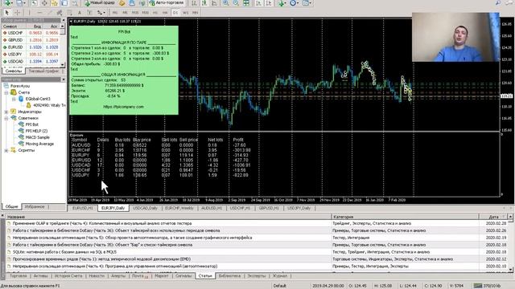
Task: Open the История счета terminal tab
Action: [x=68, y=276]
